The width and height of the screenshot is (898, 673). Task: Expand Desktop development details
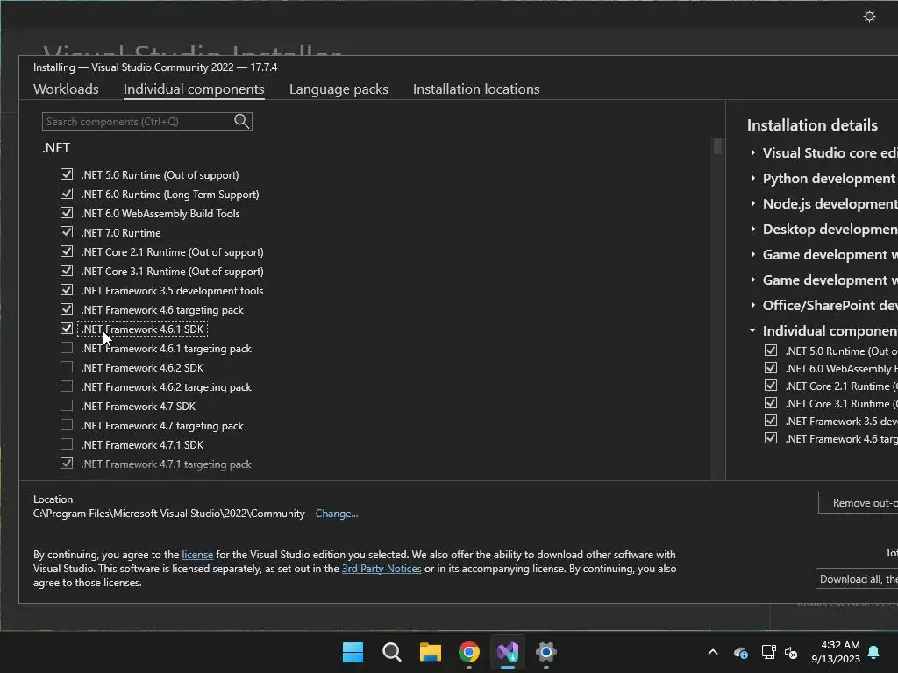pos(752,229)
